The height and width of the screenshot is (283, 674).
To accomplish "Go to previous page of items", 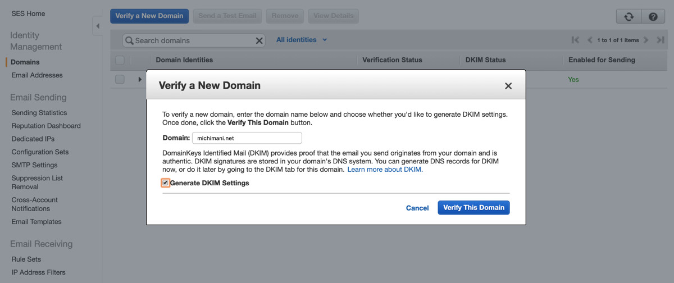I will (590, 40).
